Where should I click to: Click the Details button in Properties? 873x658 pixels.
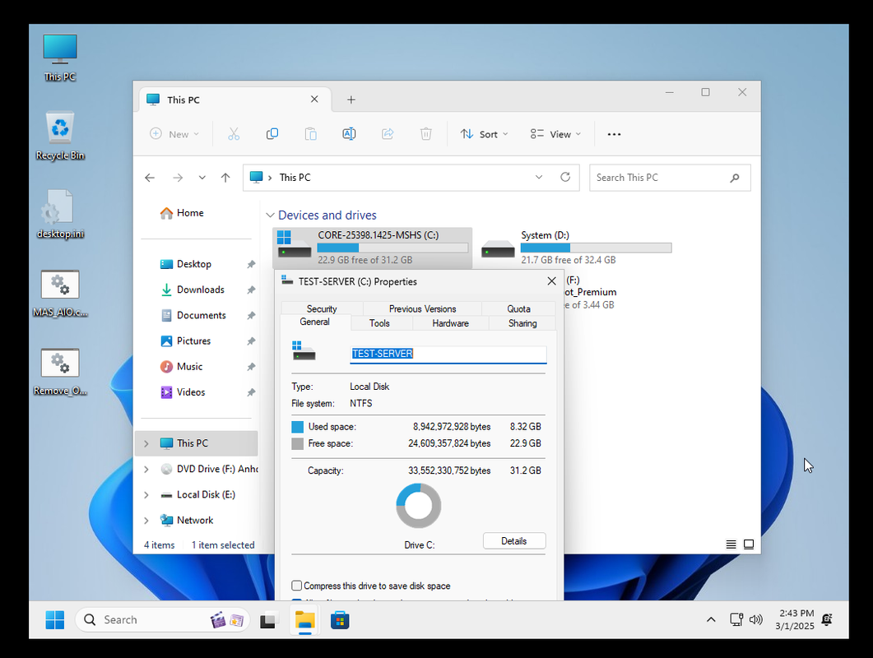[x=514, y=541]
